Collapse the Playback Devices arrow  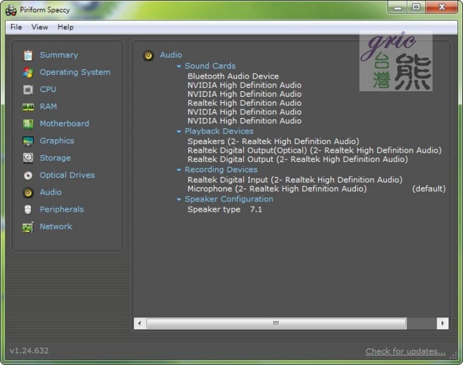(x=178, y=131)
